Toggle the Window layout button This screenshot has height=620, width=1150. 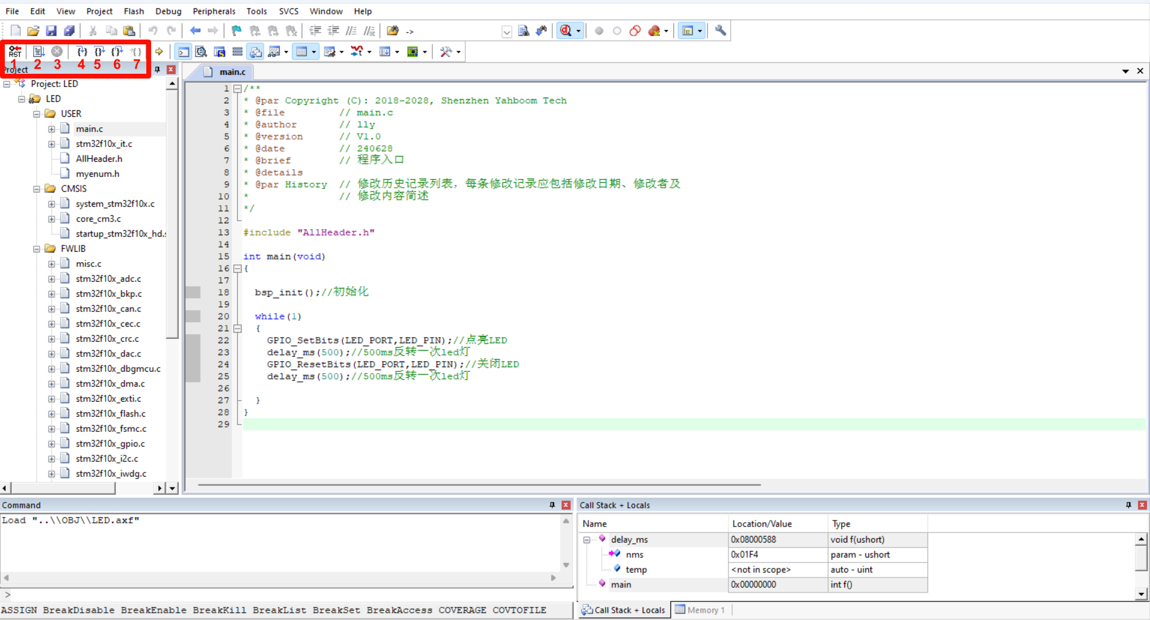pos(688,31)
